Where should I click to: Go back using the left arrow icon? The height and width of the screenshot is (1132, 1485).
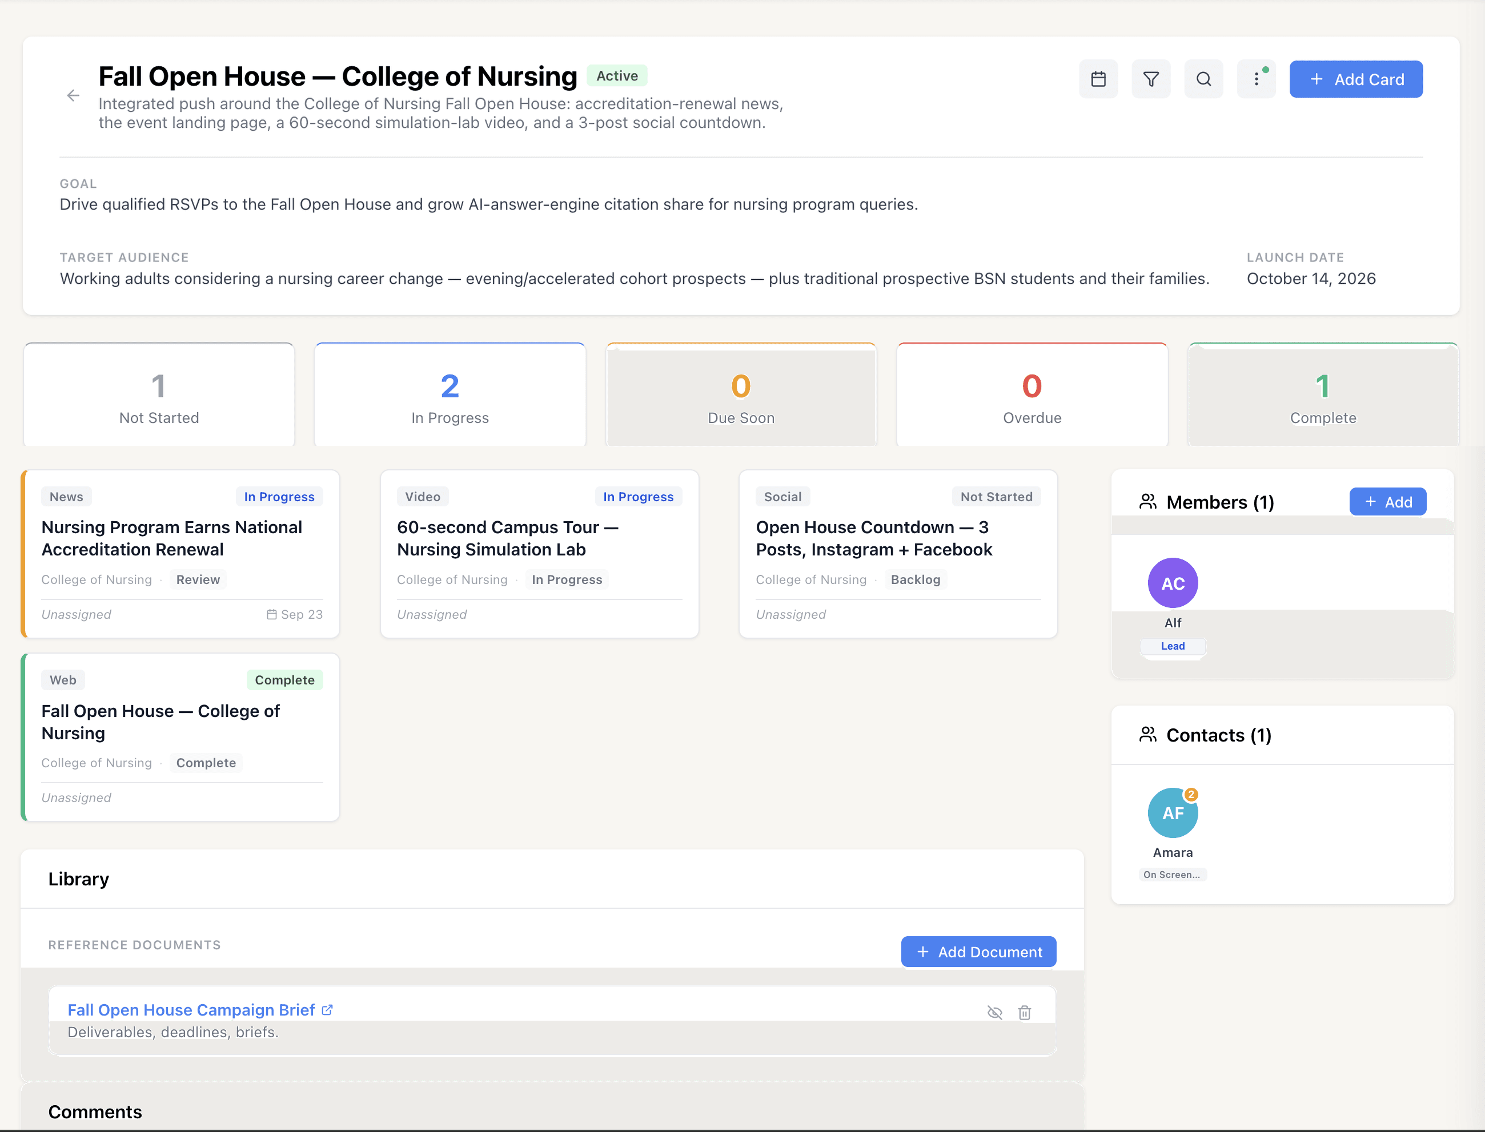pos(73,96)
